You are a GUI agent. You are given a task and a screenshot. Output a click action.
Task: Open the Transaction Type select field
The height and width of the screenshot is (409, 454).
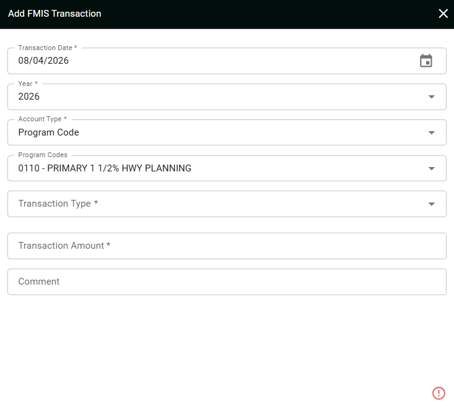click(x=227, y=204)
